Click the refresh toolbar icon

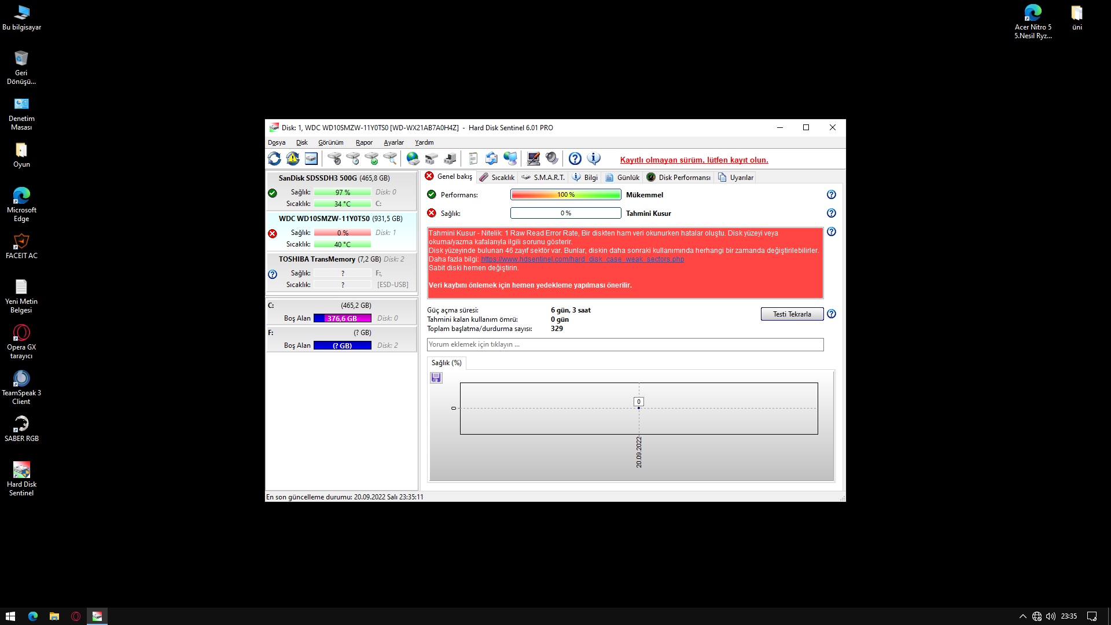tap(274, 159)
